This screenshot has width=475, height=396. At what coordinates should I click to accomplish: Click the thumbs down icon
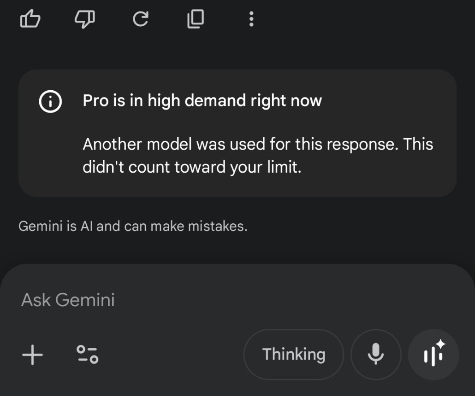(85, 19)
